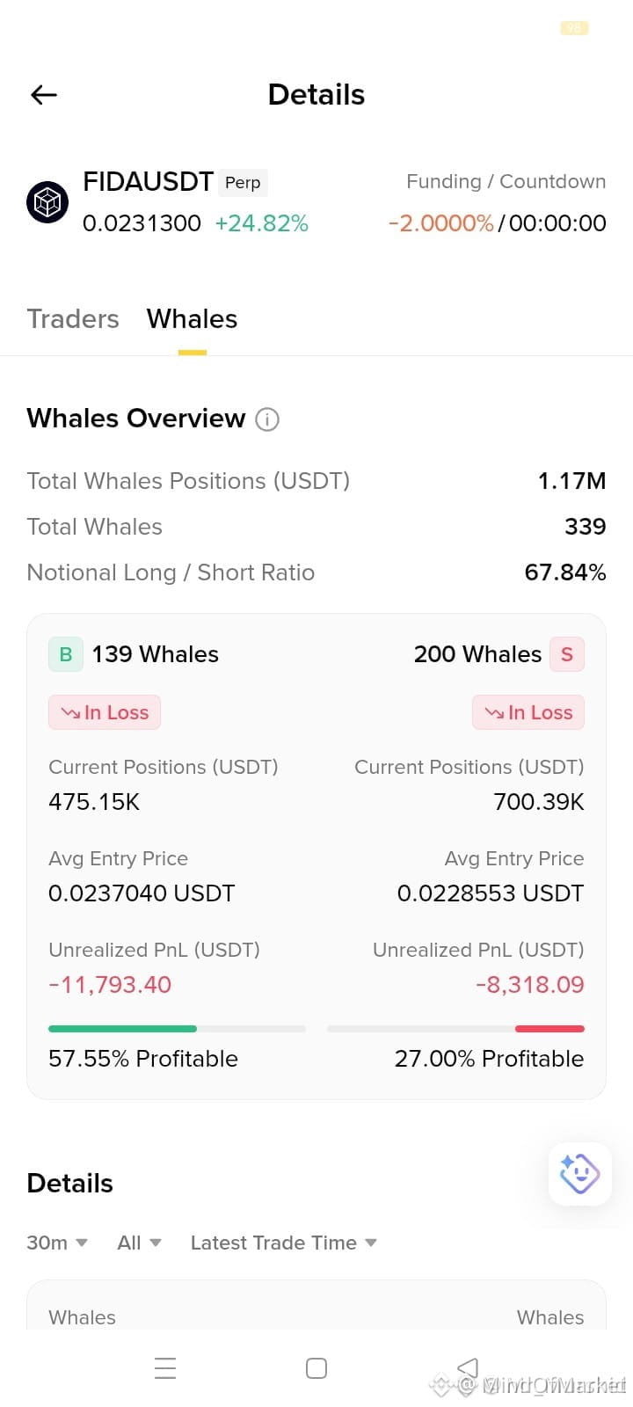Screen dimensions: 633x1407
Task: Tap the short side In Loss tag
Action: point(528,712)
